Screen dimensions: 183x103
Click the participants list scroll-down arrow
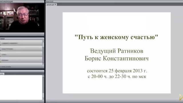(x=43, y=64)
